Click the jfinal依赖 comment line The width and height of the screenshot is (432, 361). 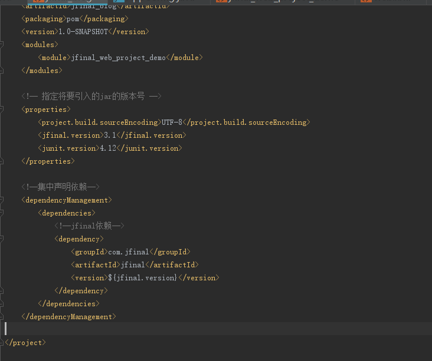pos(89,226)
